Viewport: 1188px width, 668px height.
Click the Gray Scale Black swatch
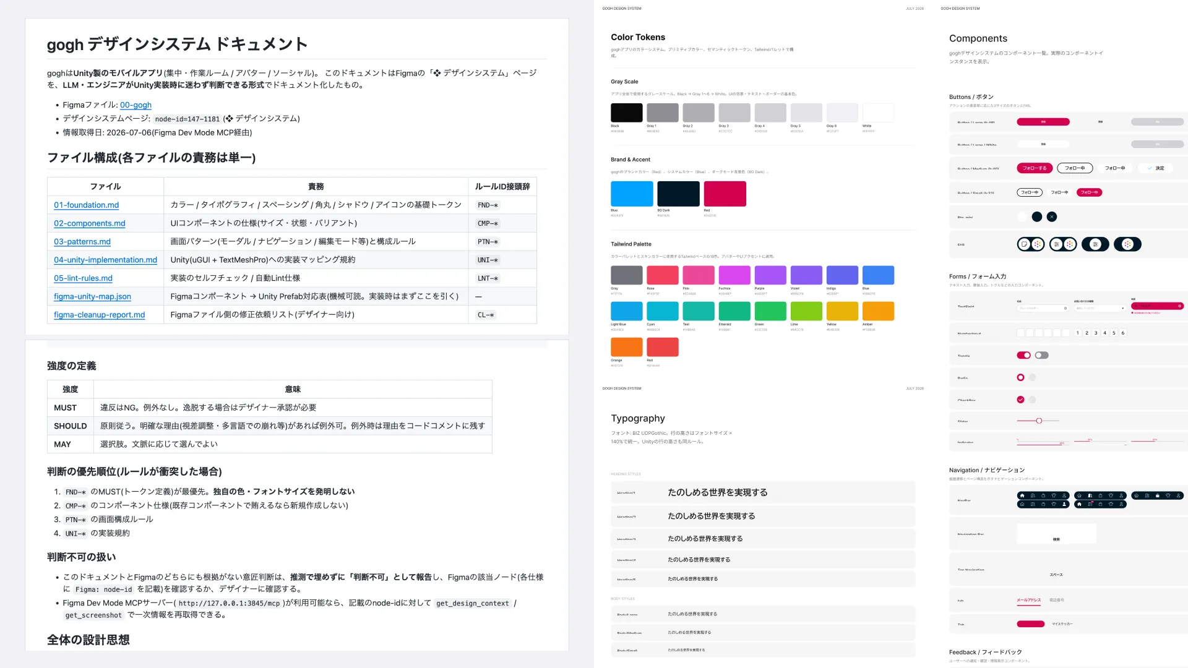(626, 113)
